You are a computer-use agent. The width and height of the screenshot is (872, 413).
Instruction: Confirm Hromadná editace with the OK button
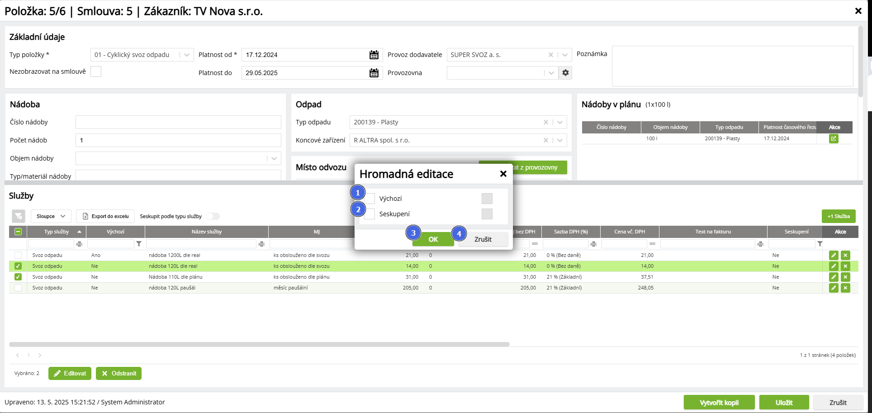(x=433, y=239)
